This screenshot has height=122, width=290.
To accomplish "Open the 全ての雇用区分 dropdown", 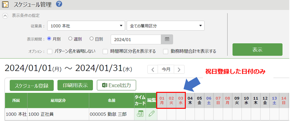I will [x=166, y=26].
